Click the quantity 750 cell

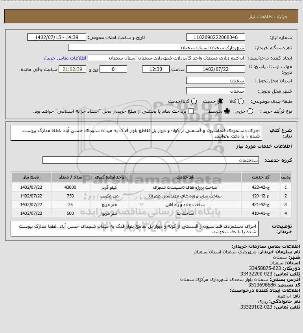click(x=70, y=196)
